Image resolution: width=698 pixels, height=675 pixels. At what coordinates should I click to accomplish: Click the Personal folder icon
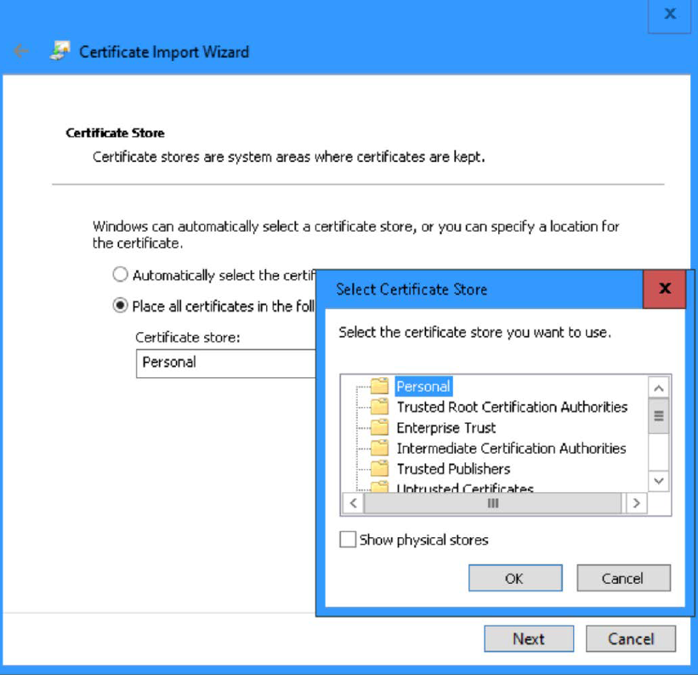coord(379,386)
